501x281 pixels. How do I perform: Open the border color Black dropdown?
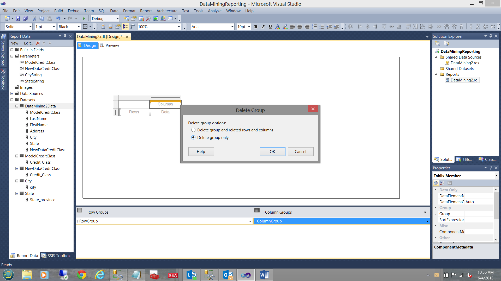[79, 27]
